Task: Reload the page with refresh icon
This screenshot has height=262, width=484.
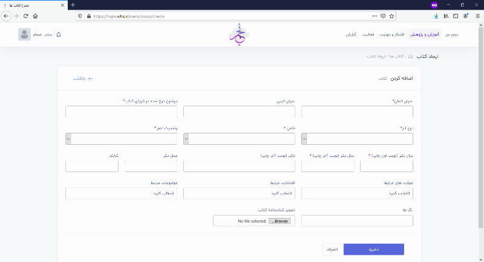Action: tap(25, 16)
